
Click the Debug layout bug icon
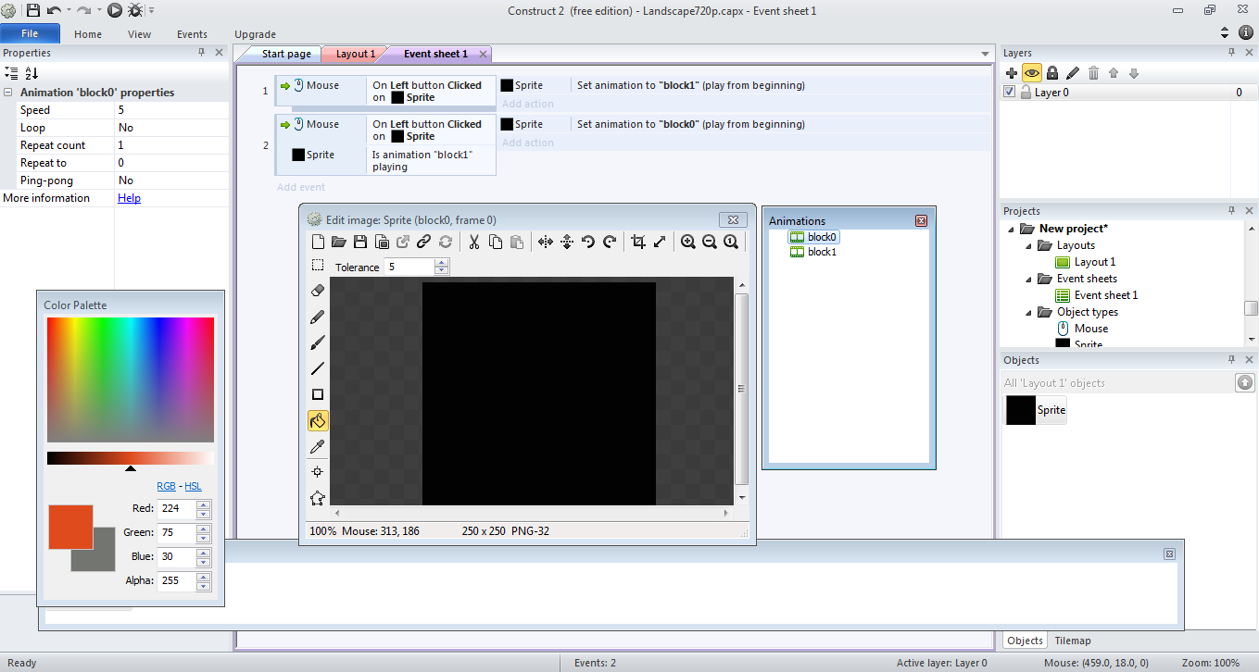135,10
